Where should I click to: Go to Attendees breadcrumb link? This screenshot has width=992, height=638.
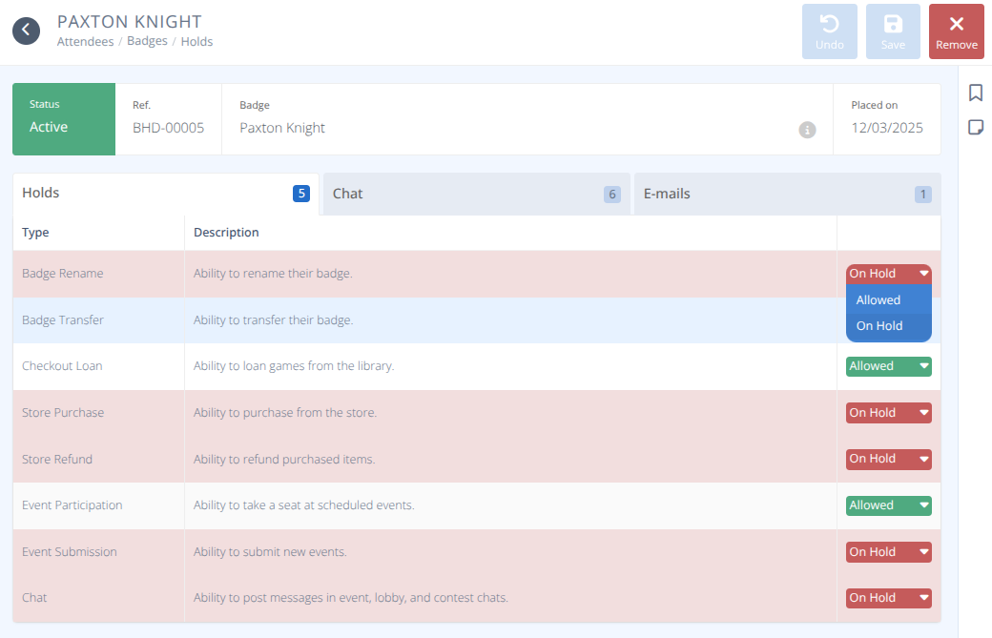pos(85,42)
